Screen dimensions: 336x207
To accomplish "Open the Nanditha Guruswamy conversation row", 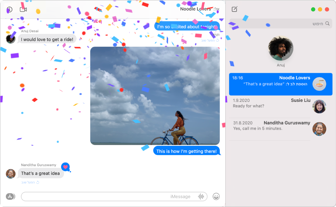I will [281, 129].
